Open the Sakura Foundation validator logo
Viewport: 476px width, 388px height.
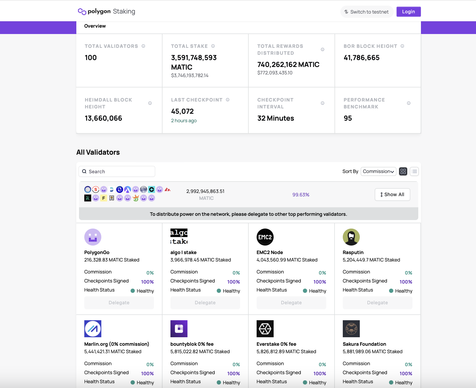click(351, 329)
